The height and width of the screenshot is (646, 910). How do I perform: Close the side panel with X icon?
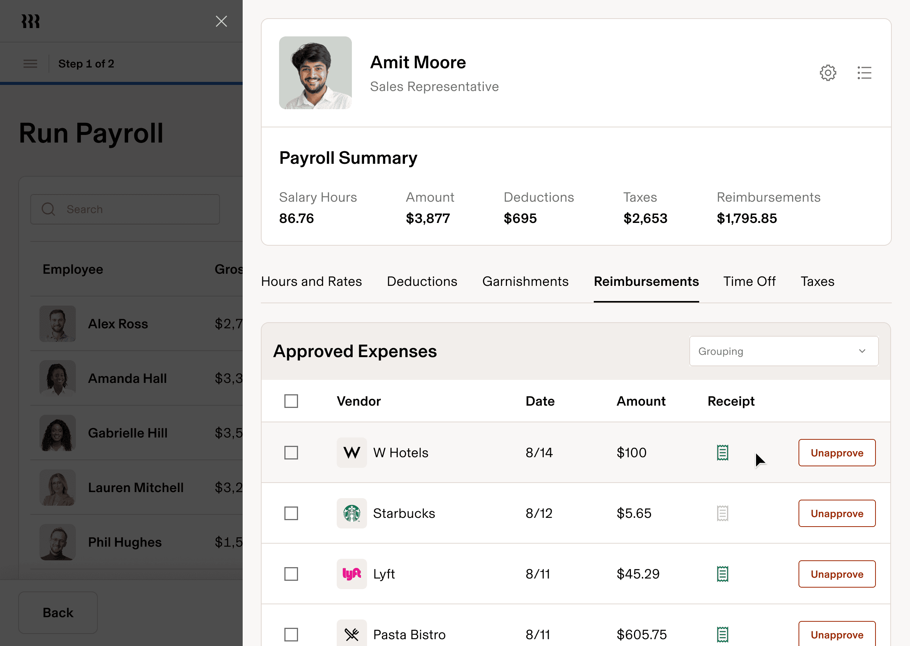coord(221,21)
